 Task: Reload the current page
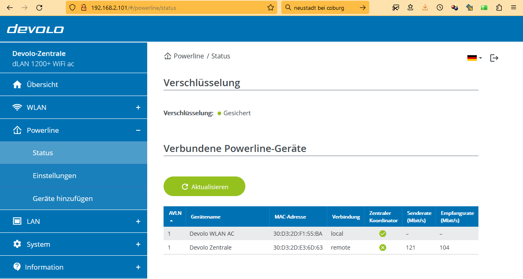coord(39,7)
